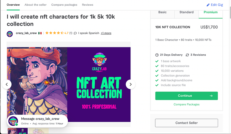Screen dimensions: 231x134
Task: Click the 21 Days Delivery clock icon
Action: 157,55
